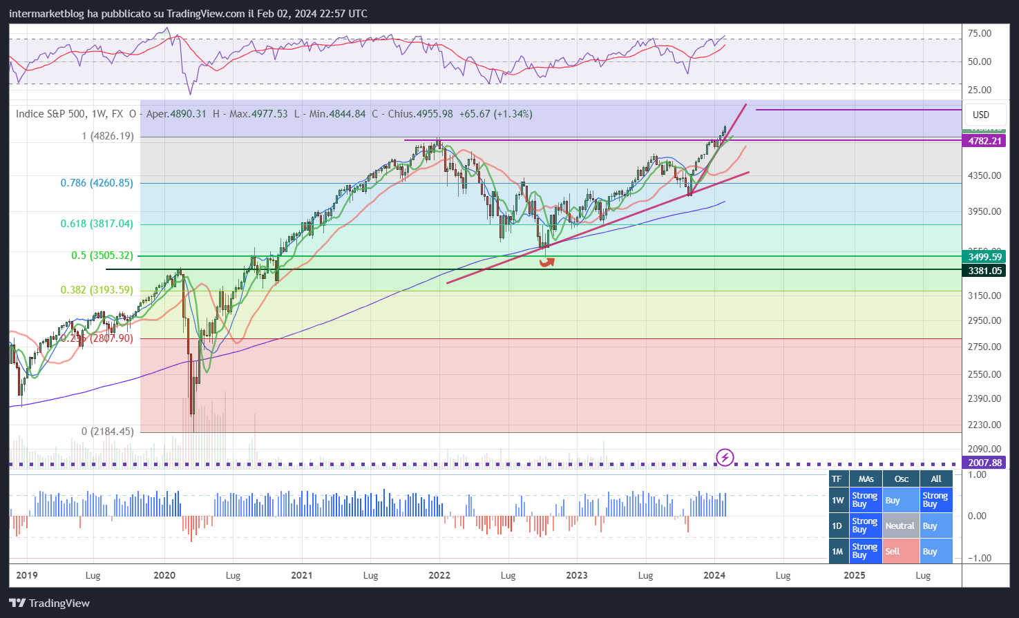Viewport: 1019px width, 618px height.
Task: Click the low value Min.4844.84
Action: tap(337, 114)
